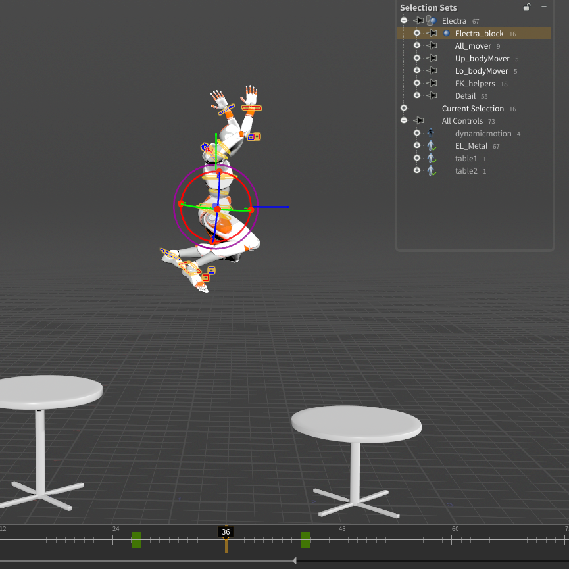Click the red center point of the manipulator
Viewport: 569px width, 569px height.
tap(217, 209)
